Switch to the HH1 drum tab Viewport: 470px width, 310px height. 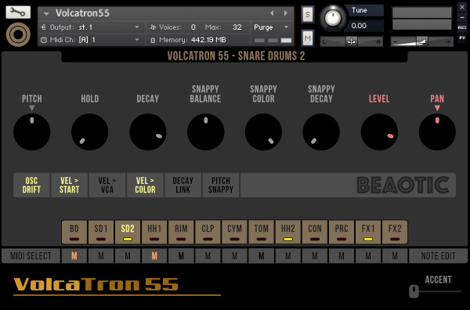point(154,232)
